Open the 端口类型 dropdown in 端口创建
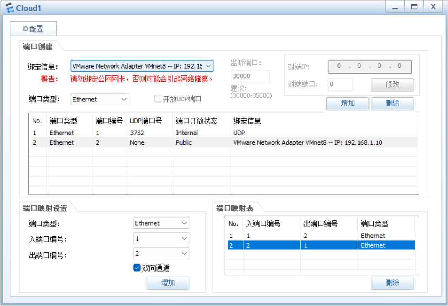 click(100, 99)
